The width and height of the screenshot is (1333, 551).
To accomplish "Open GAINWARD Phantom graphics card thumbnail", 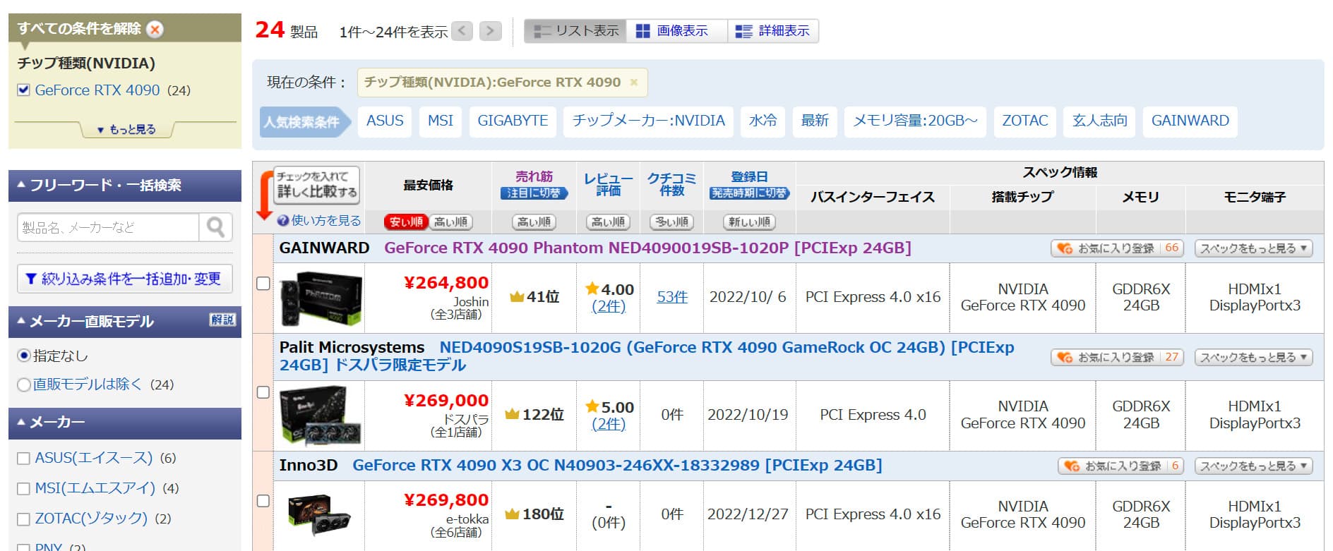I will [321, 298].
